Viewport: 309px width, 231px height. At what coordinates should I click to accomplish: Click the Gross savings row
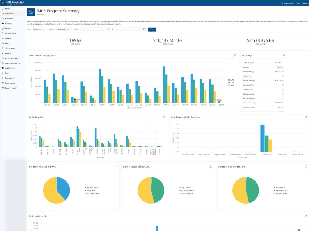(263, 72)
